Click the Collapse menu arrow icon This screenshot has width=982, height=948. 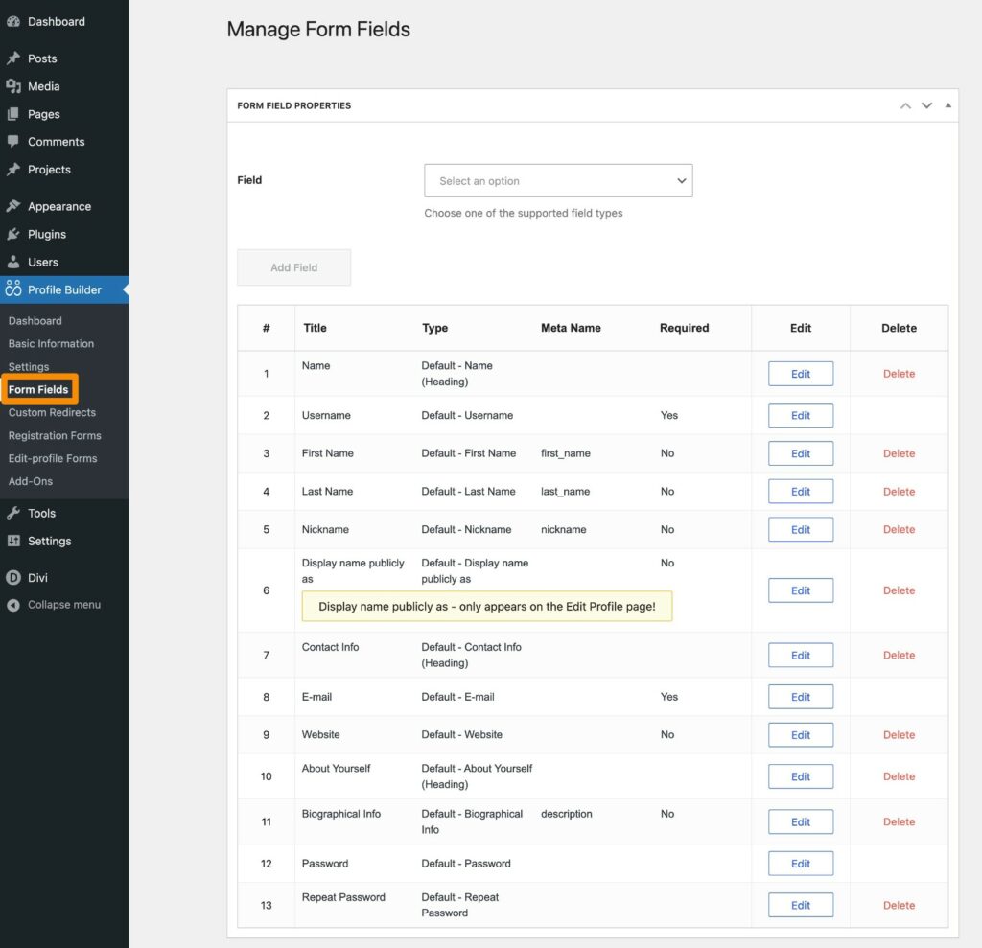click(13, 605)
